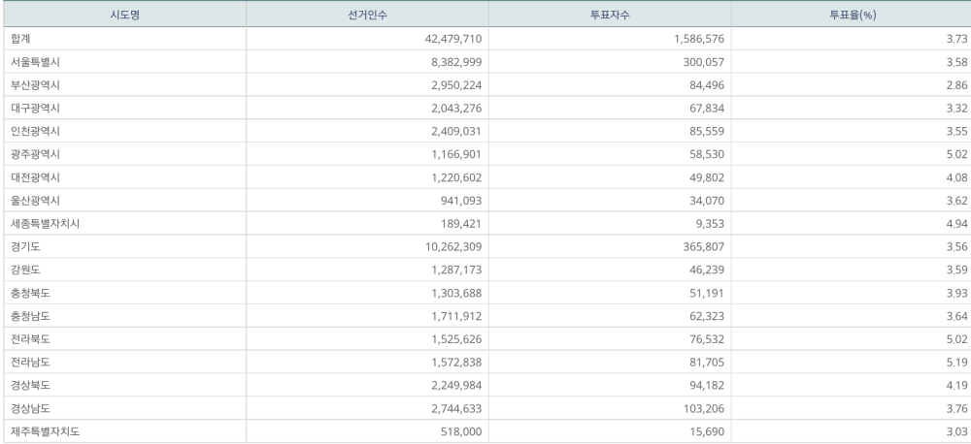
Task: Click the 경상북도 투표자수 value 94,182
Action: click(x=707, y=385)
